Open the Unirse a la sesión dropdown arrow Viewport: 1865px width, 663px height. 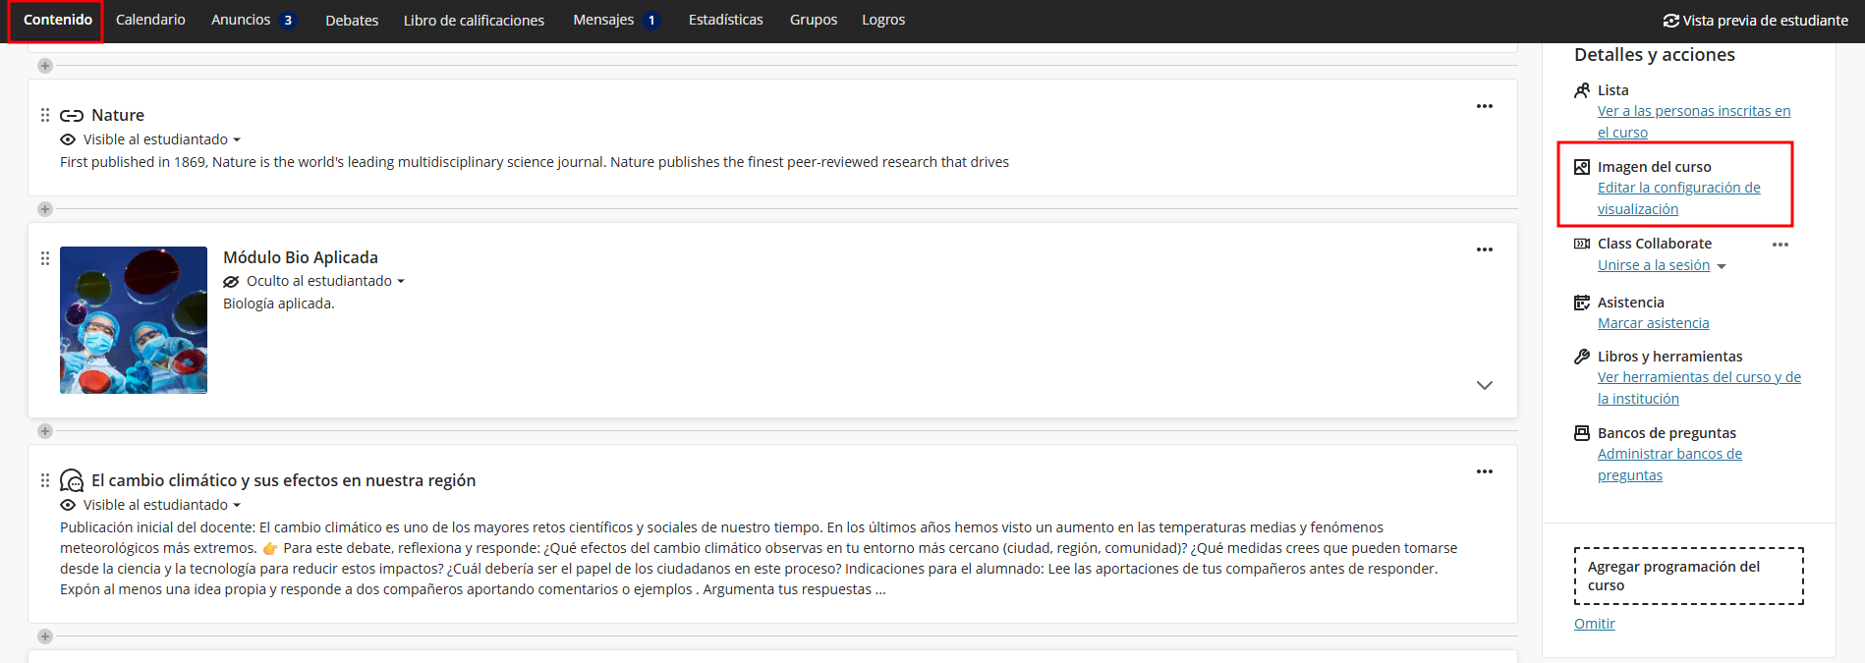pos(1722,266)
